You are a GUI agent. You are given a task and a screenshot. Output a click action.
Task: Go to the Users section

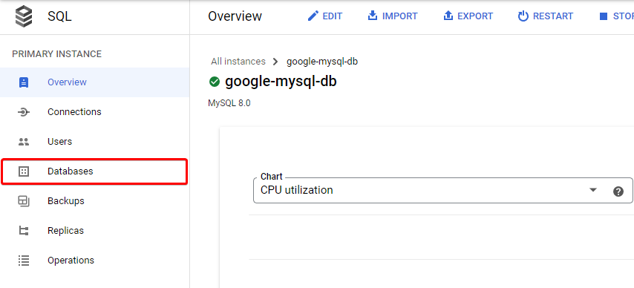click(94, 142)
